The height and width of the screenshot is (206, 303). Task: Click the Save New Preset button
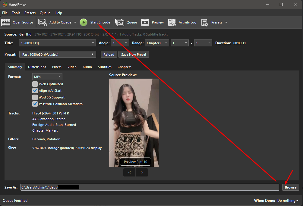coord(133,55)
